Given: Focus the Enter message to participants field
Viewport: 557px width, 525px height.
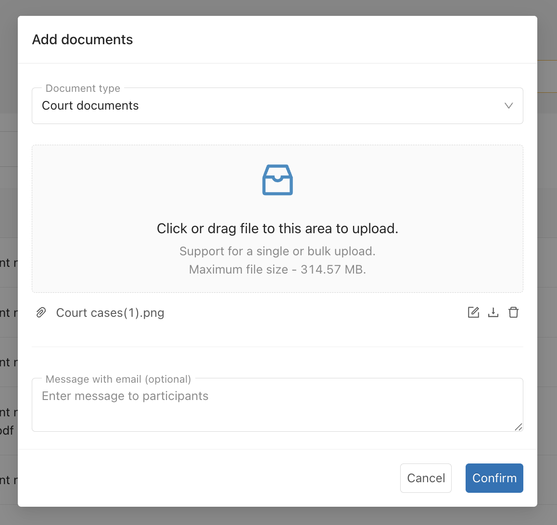Looking at the screenshot, I should coord(278,405).
